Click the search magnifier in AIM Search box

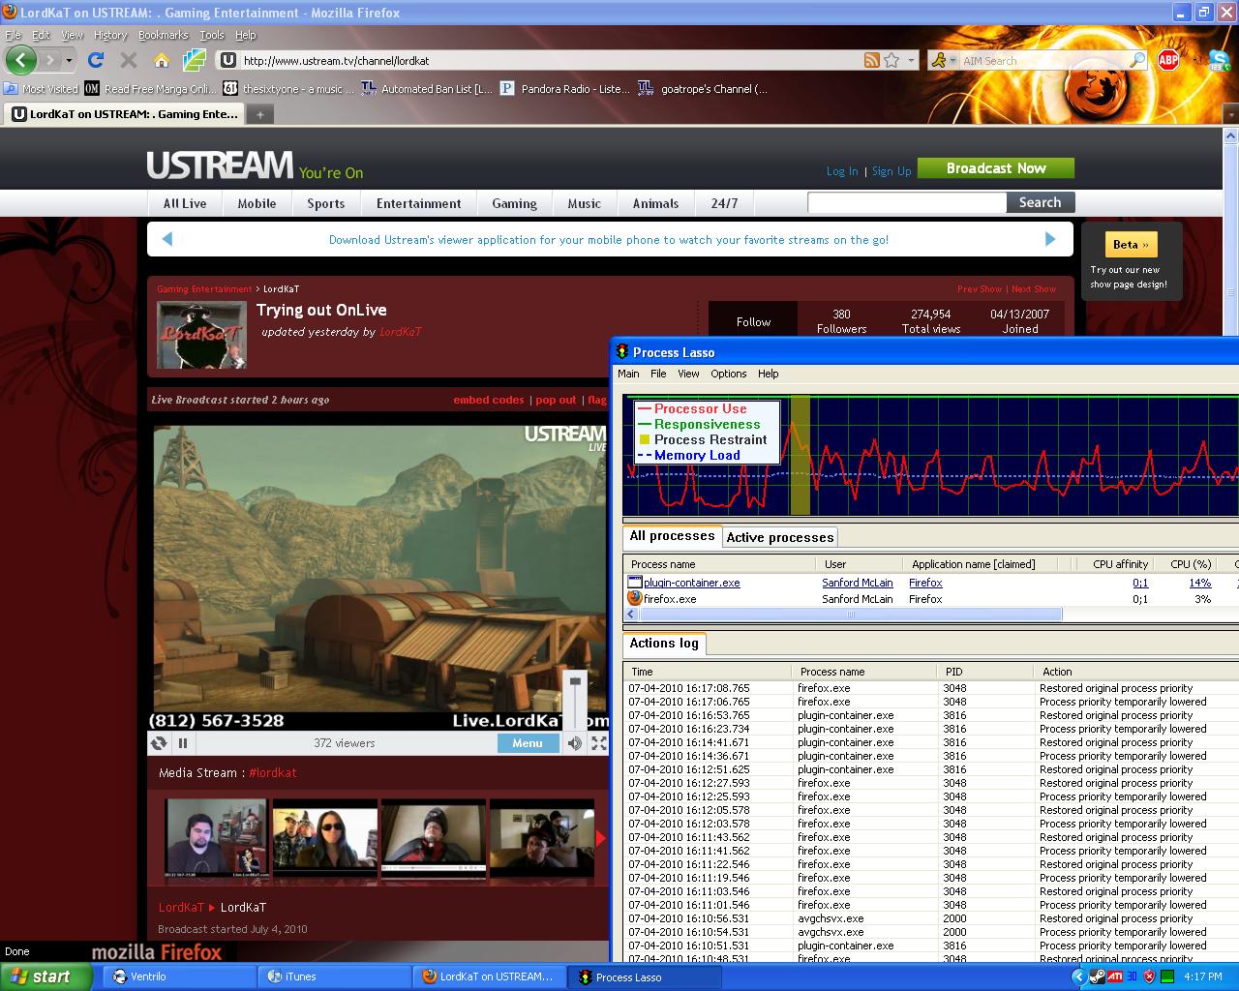pos(1137,60)
